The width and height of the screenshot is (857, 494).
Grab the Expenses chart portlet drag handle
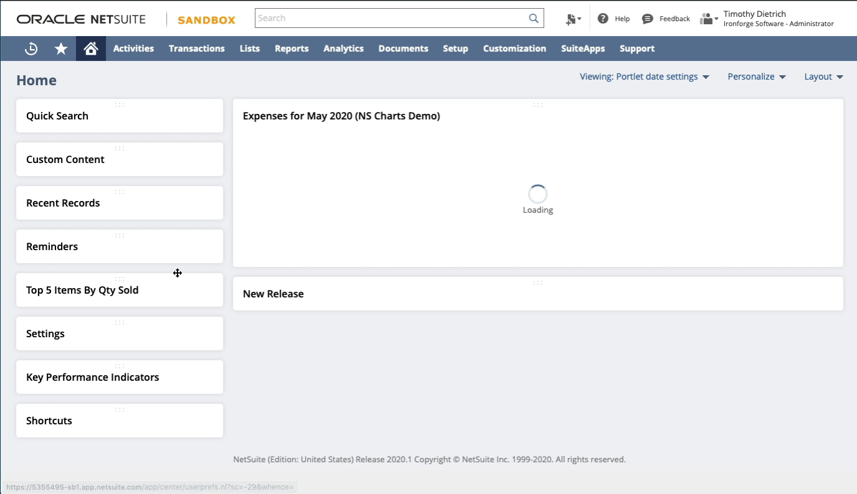[x=538, y=105]
